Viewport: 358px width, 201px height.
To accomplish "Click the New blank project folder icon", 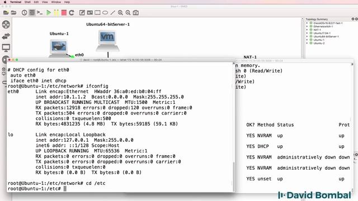I will click(6, 12).
